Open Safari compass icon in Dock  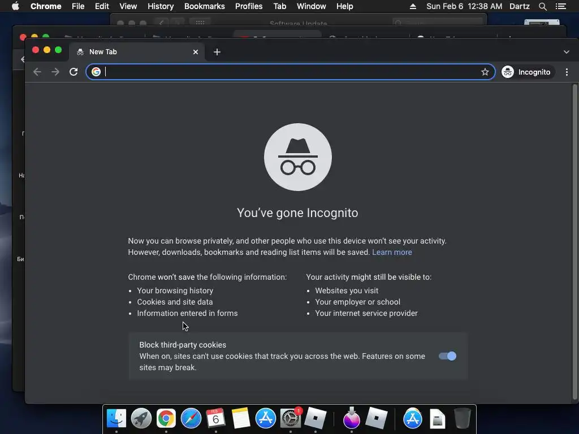[191, 419]
